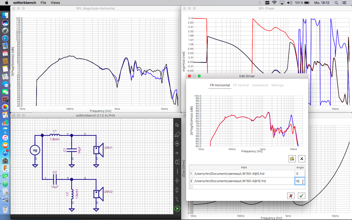The height and width of the screenshot is (220, 352).
Task: Pick the inductor coil component tool
Action: [x=177, y=171]
